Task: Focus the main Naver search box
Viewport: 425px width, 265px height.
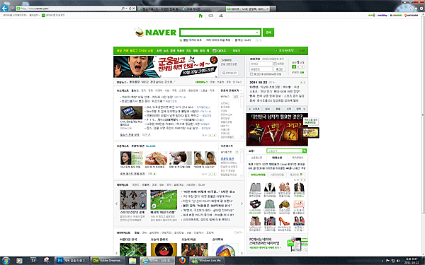Action: (x=217, y=33)
